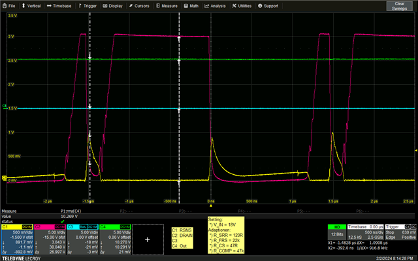Select the cyan C3 channel descriptor box
The image size is (418, 261).
click(x=83, y=239)
